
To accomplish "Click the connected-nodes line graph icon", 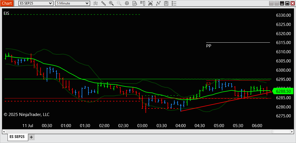I will pyautogui.click(x=158, y=3).
